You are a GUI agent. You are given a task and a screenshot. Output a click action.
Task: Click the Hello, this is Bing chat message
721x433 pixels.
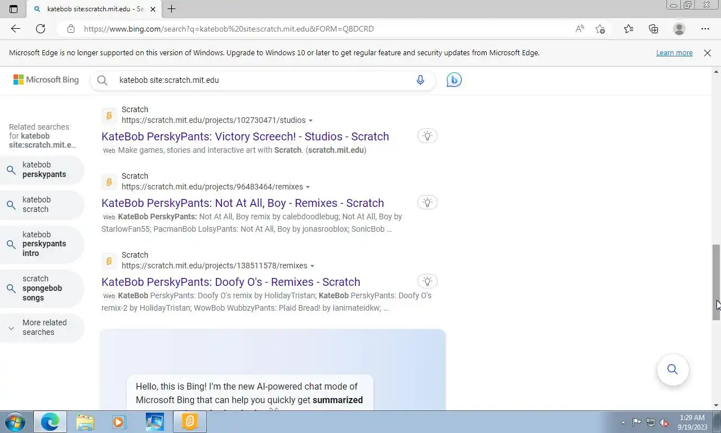[250, 394]
